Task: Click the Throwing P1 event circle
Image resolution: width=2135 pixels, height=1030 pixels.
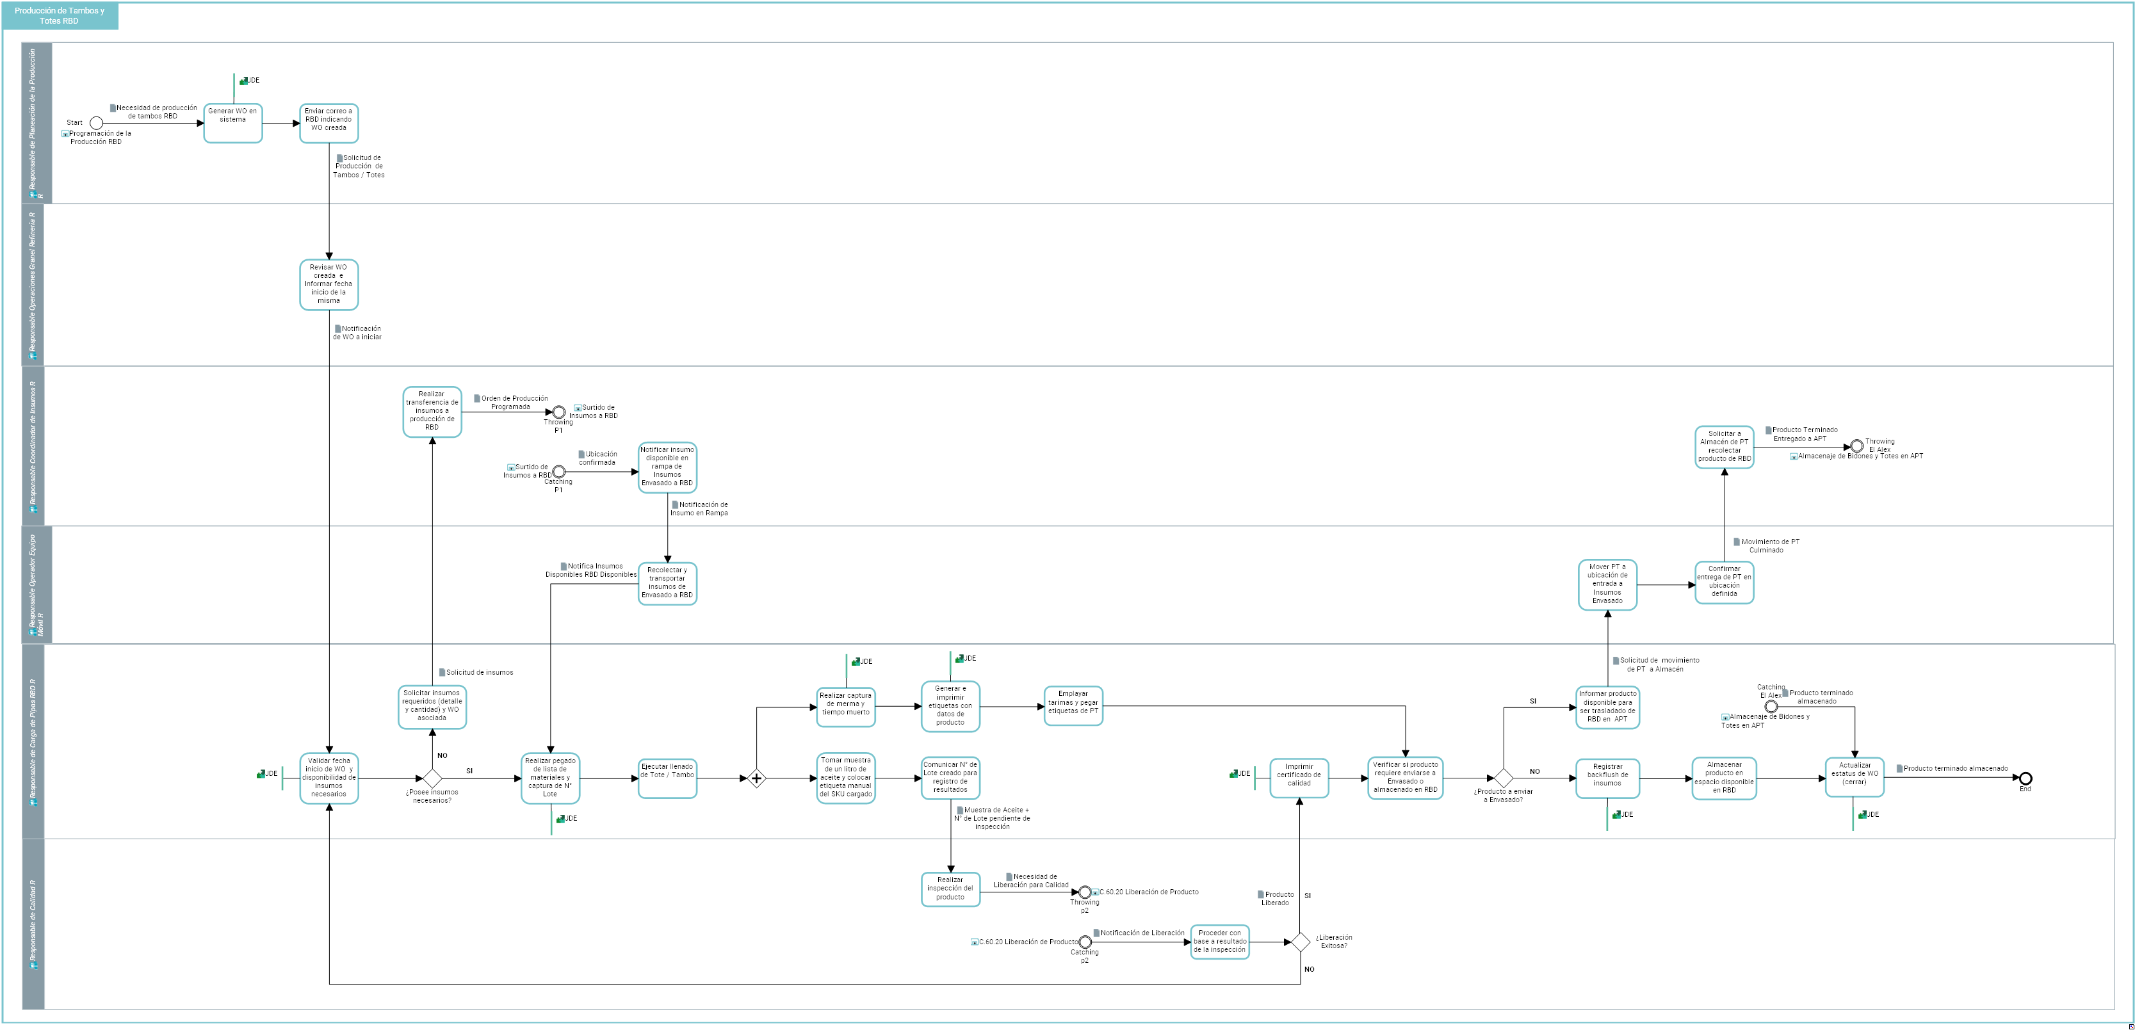Action: pos(558,412)
